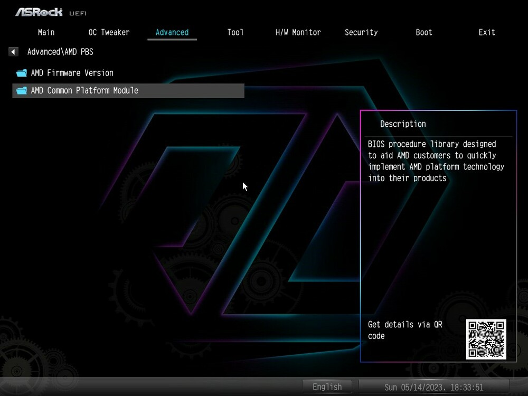Click the English language button
Viewport: 528px width, 396px height.
click(327, 387)
